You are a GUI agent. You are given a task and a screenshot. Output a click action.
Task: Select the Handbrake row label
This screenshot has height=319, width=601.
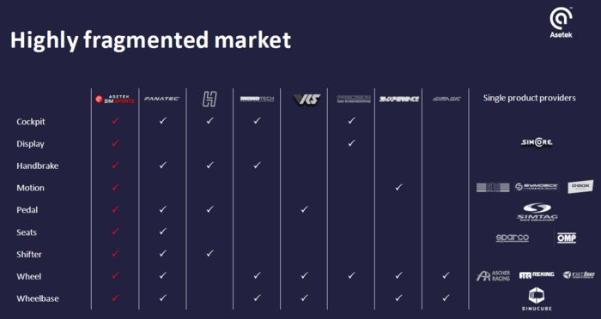coord(38,166)
